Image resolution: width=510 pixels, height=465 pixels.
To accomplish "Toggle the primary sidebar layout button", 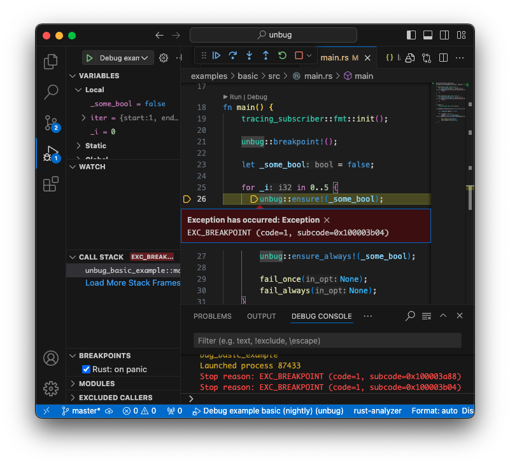I will point(411,35).
